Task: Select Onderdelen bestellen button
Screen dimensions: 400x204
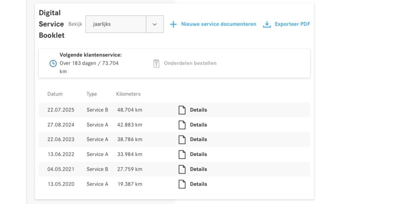Action: [190, 63]
